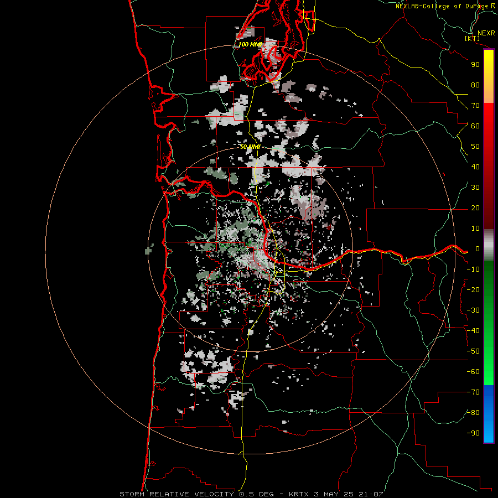
Task: Click the -30 value on velocity scale
Action: coord(473,310)
